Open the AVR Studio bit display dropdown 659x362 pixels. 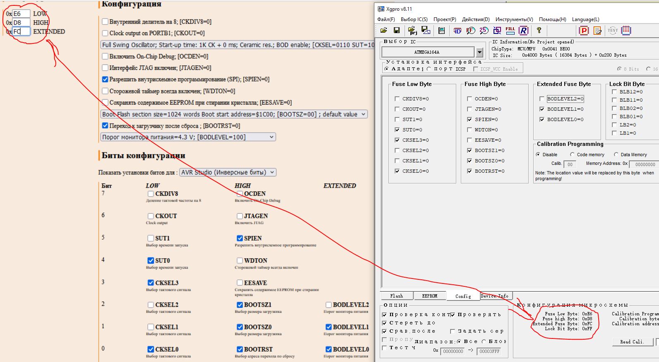click(x=228, y=172)
